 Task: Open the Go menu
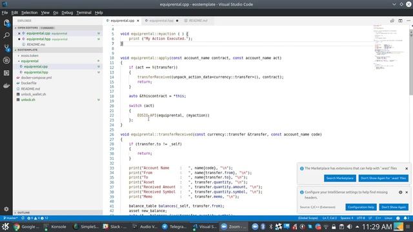click(55, 13)
